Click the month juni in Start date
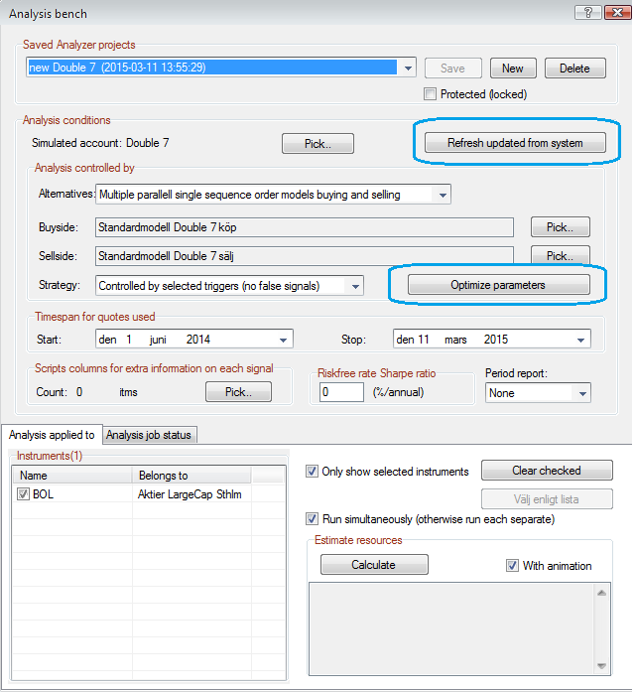Screen dimensions: 635x692 pos(158,340)
